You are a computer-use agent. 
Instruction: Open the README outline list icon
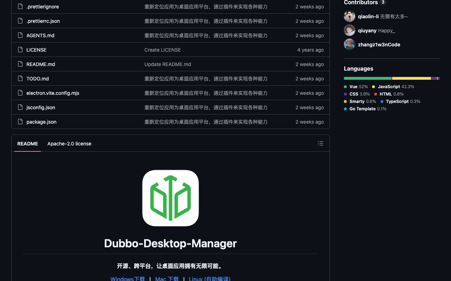pos(321,143)
